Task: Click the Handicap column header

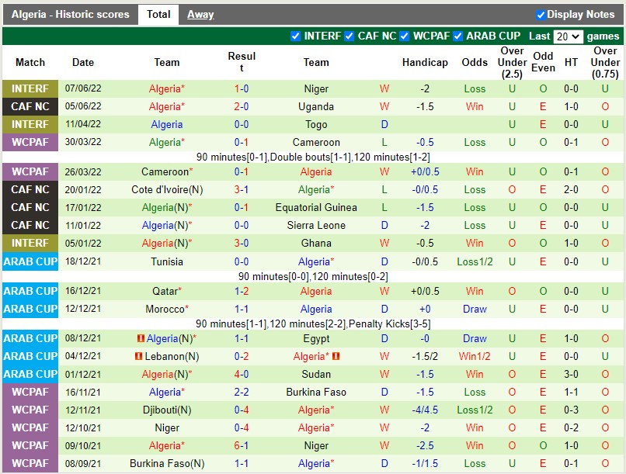Action: pyautogui.click(x=425, y=63)
